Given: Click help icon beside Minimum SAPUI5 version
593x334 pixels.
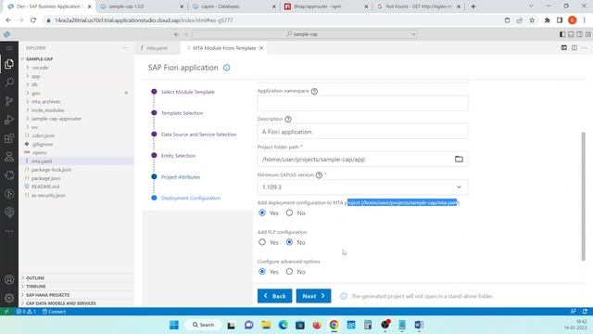Looking at the screenshot, I should pos(319,175).
